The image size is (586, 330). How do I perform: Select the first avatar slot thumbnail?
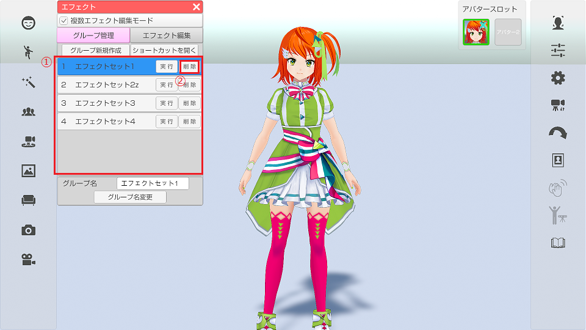click(x=476, y=32)
